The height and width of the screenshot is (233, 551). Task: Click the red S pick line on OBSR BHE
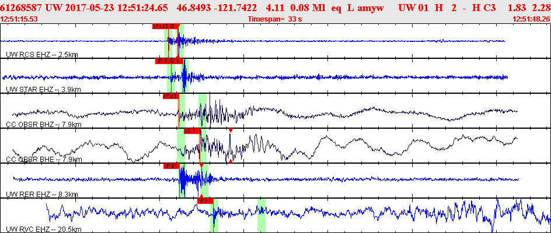[x=200, y=147]
